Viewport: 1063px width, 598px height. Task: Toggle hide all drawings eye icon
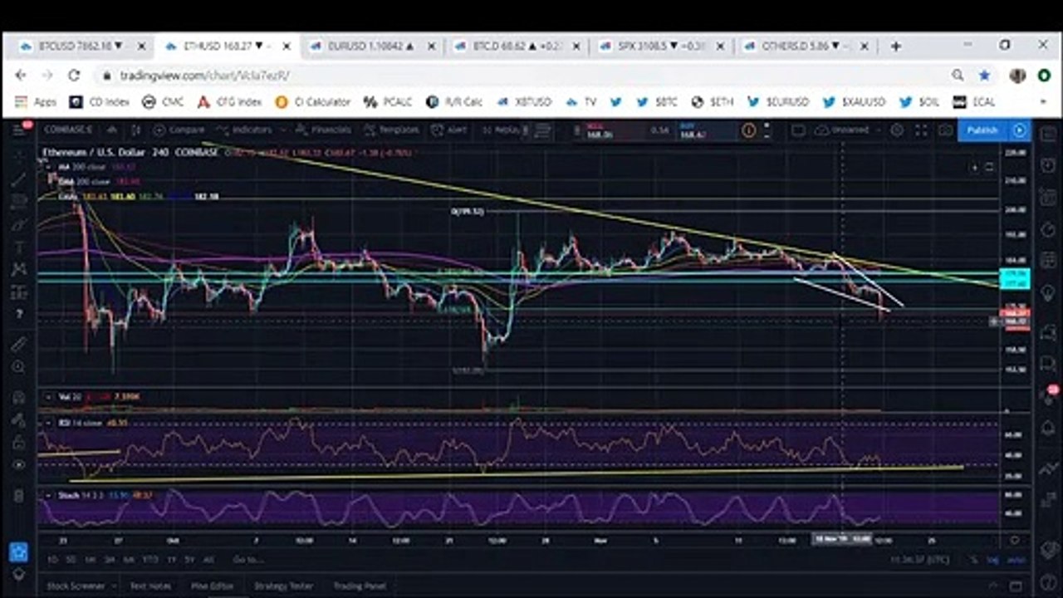(19, 466)
